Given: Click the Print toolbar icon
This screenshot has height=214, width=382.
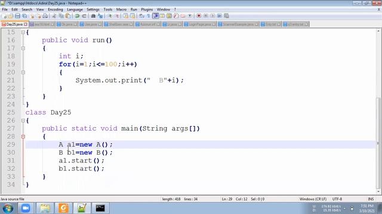Looking at the screenshot, I should 45,16.
